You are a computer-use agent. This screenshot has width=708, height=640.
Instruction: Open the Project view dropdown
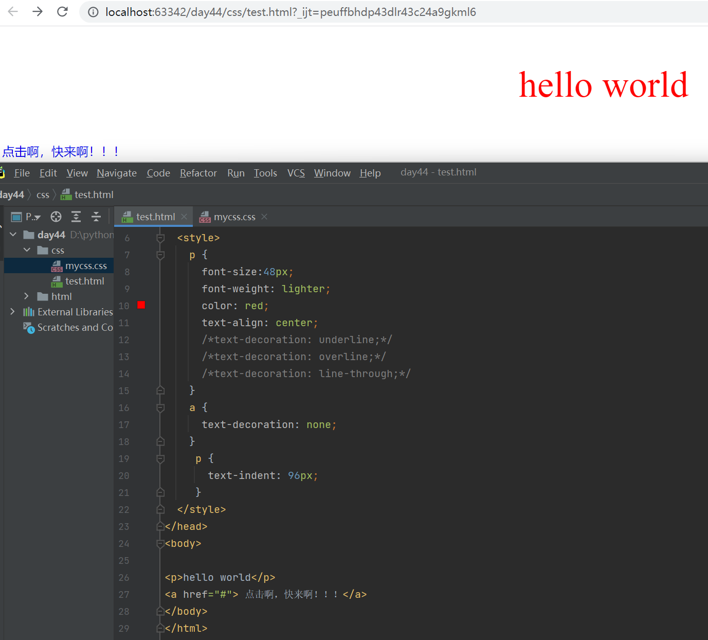[x=26, y=217]
